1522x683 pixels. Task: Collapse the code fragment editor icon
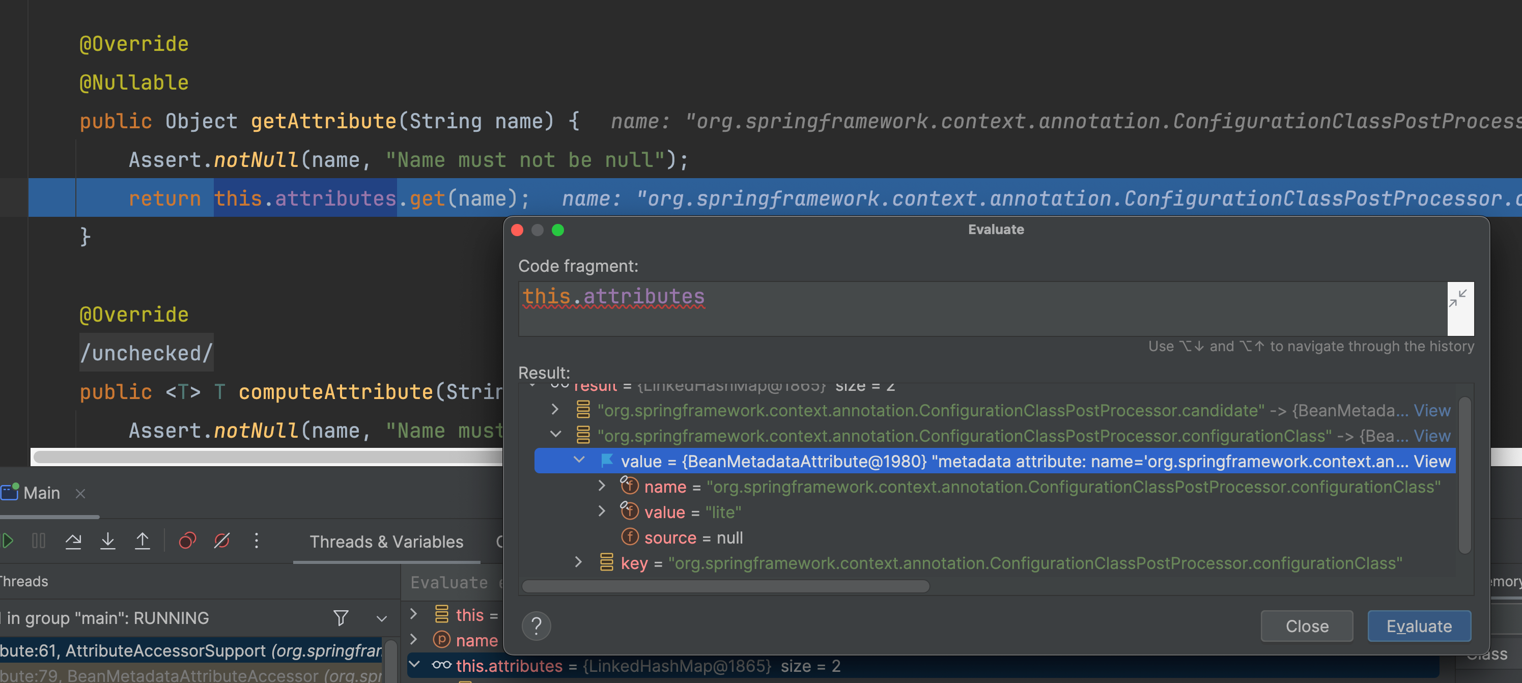[x=1458, y=298]
